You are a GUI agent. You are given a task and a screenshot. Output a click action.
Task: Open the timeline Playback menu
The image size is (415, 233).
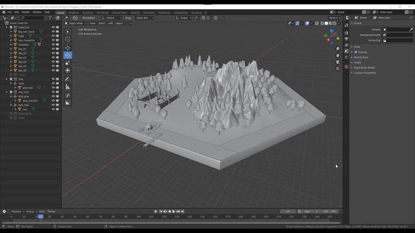coord(18,212)
